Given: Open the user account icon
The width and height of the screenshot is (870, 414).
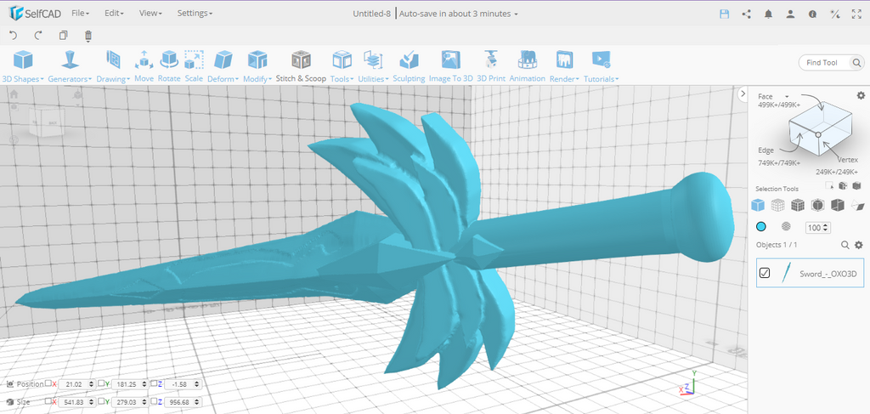Looking at the screenshot, I should [x=791, y=14].
